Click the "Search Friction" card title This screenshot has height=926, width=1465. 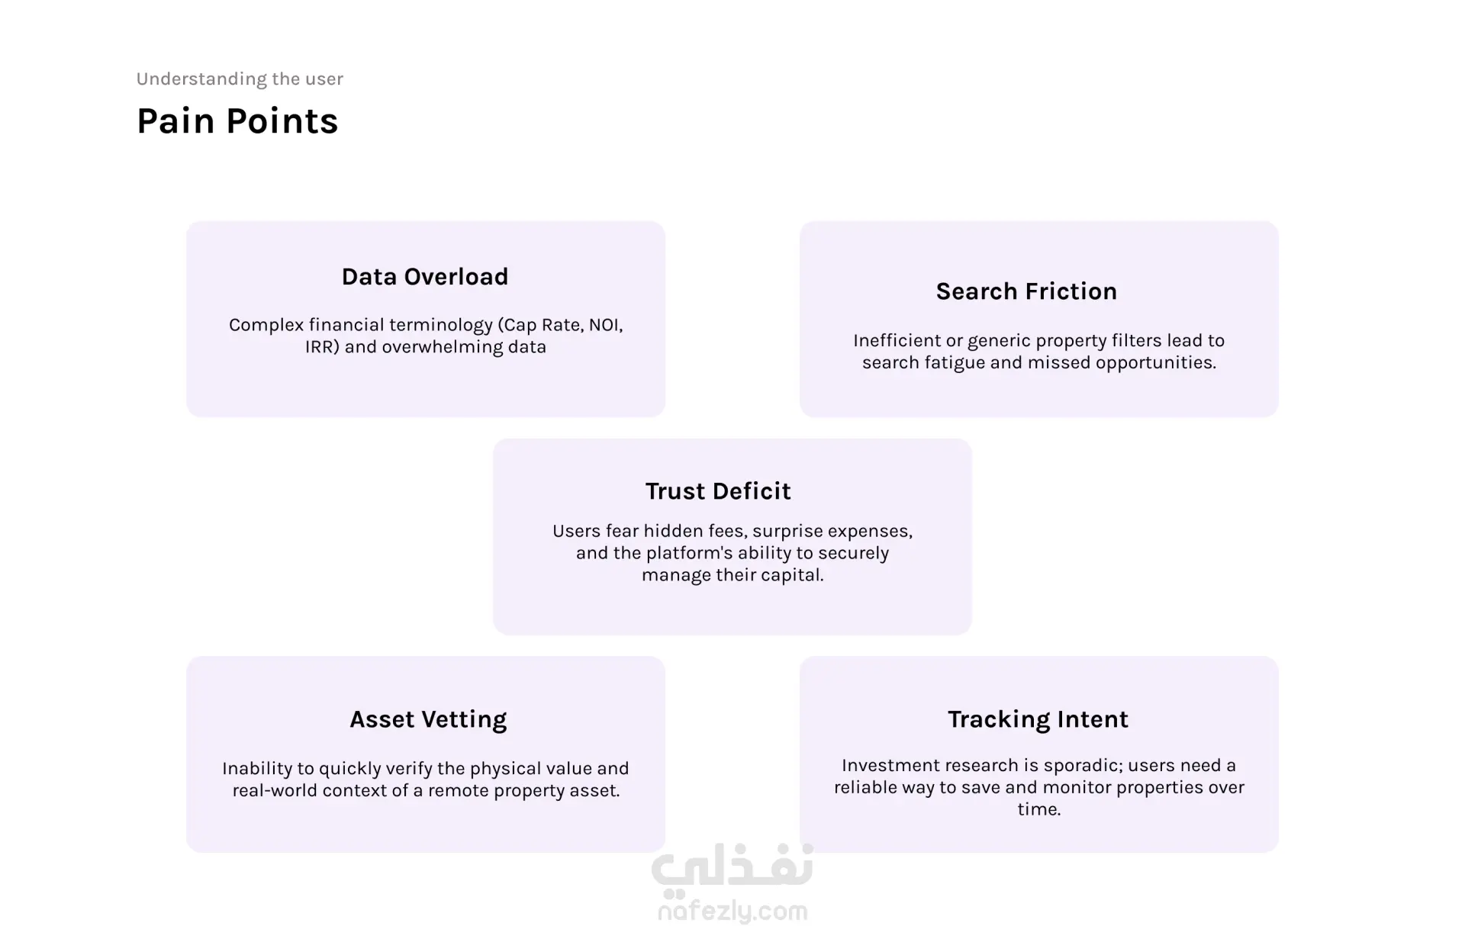(1026, 291)
